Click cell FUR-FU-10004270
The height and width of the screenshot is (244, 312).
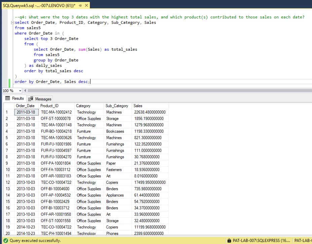[x=56, y=157]
